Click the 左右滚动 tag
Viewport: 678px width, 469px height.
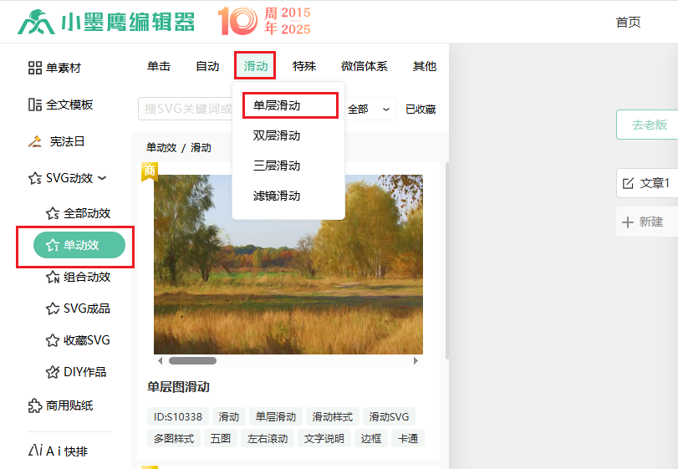[x=268, y=438]
